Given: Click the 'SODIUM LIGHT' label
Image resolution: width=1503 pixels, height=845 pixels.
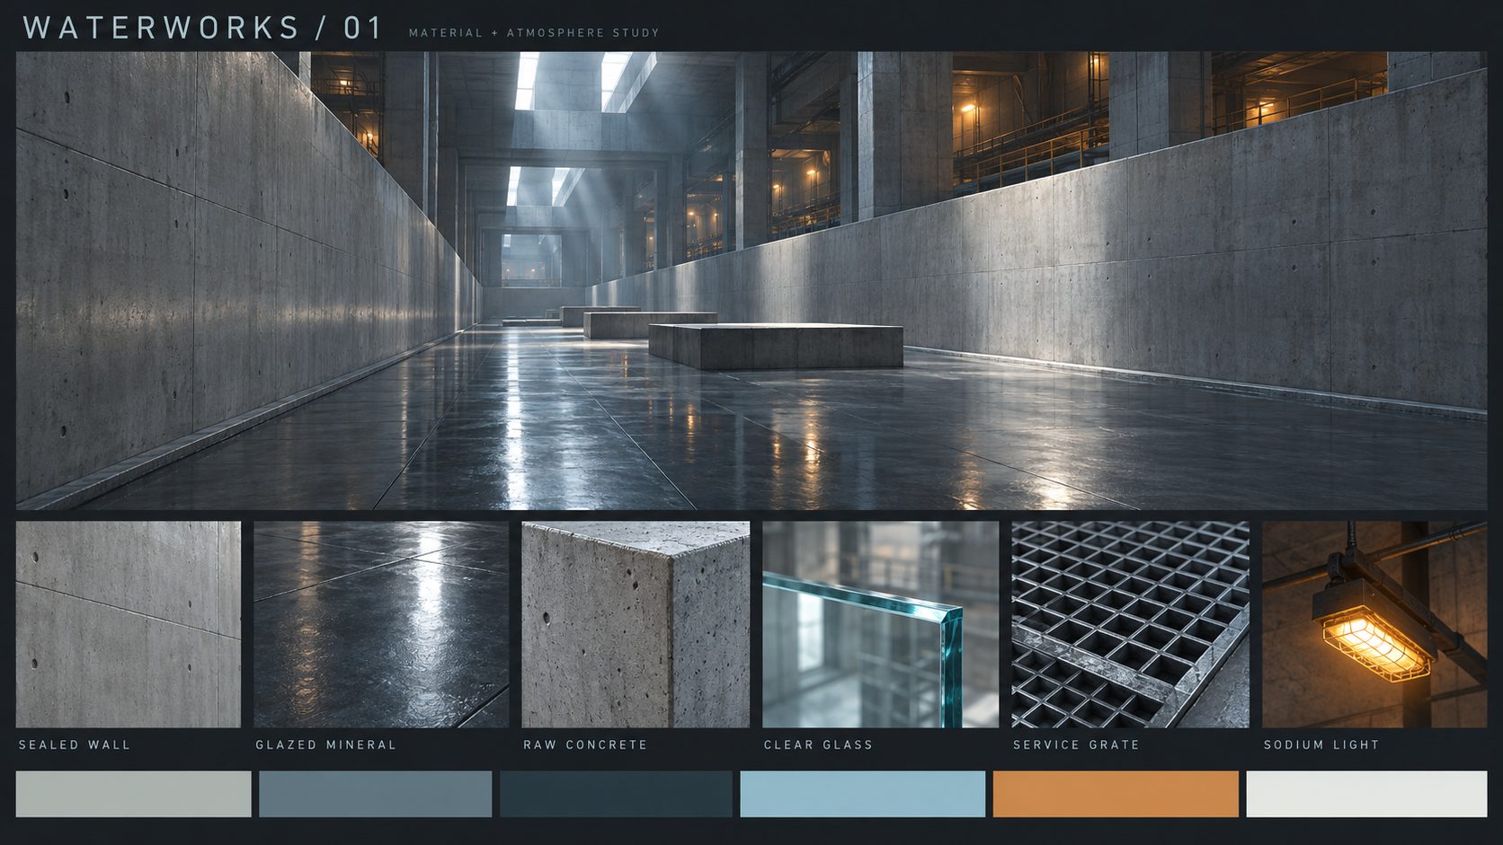Looking at the screenshot, I should 1321,744.
